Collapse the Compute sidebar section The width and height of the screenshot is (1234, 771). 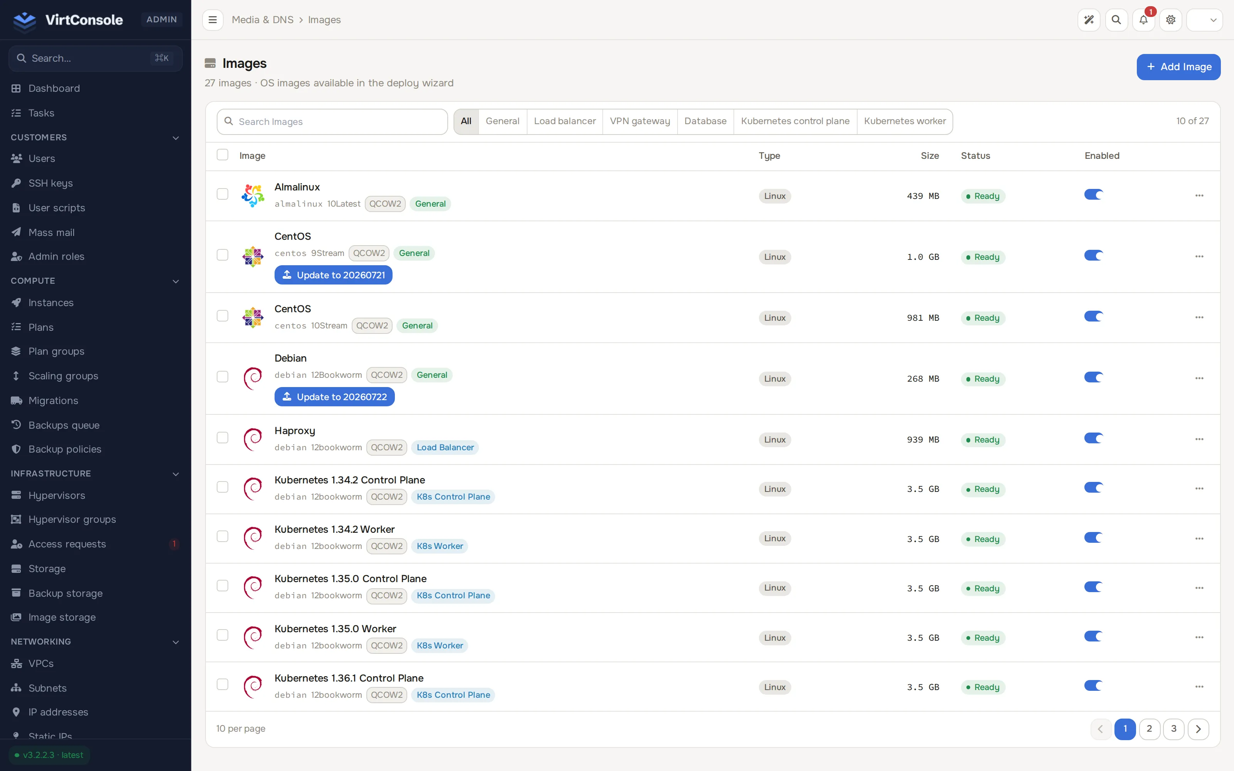[x=175, y=281]
